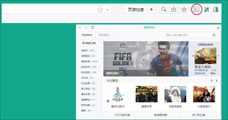Select the fourth banner carousel dot
This screenshot has width=228, height=120.
click(184, 73)
